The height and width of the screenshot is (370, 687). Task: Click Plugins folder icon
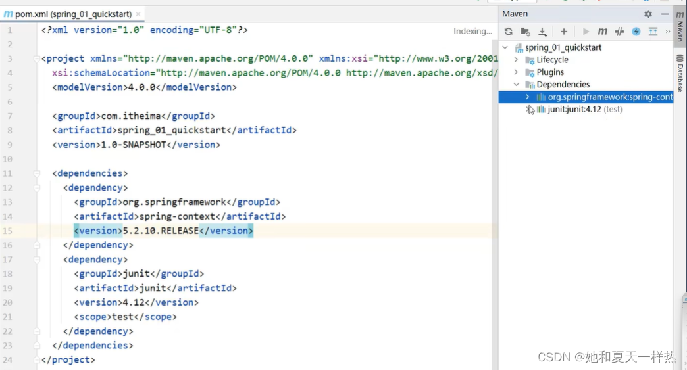(530, 72)
